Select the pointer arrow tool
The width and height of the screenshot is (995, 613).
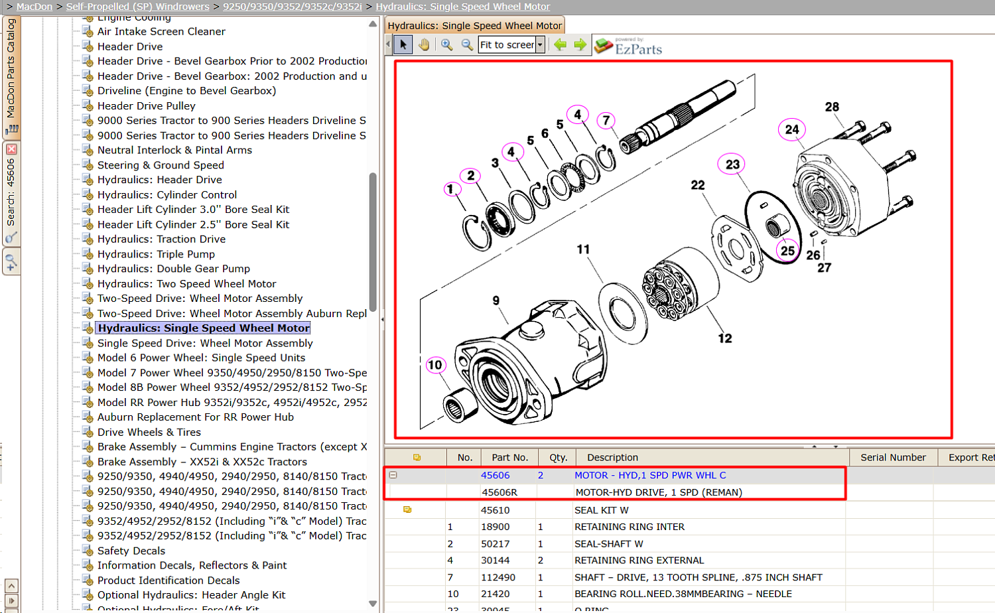coord(403,44)
